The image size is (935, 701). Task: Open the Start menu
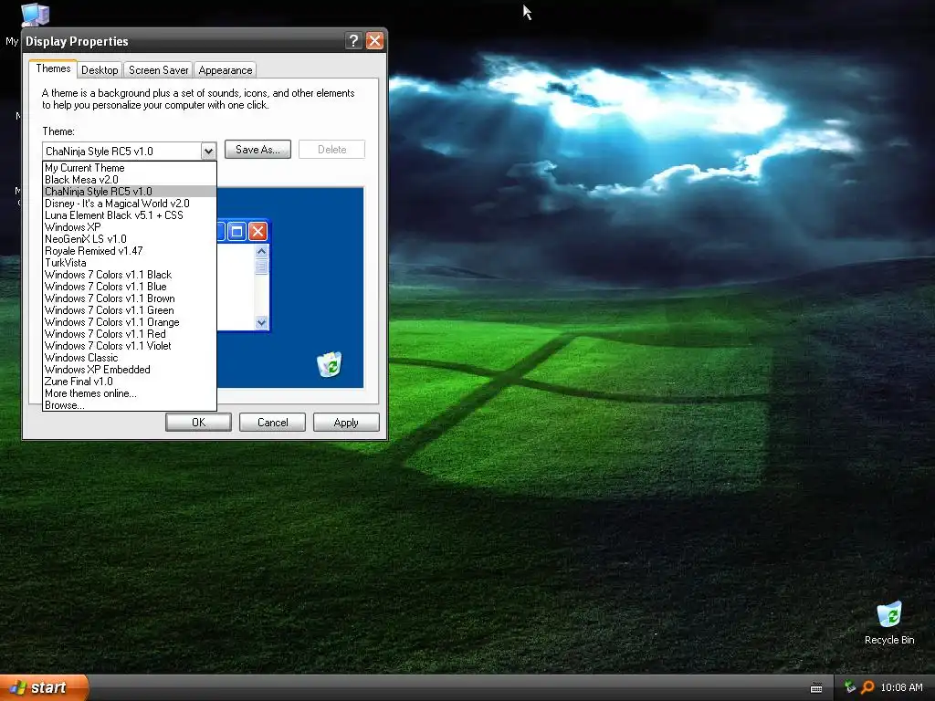tap(44, 687)
